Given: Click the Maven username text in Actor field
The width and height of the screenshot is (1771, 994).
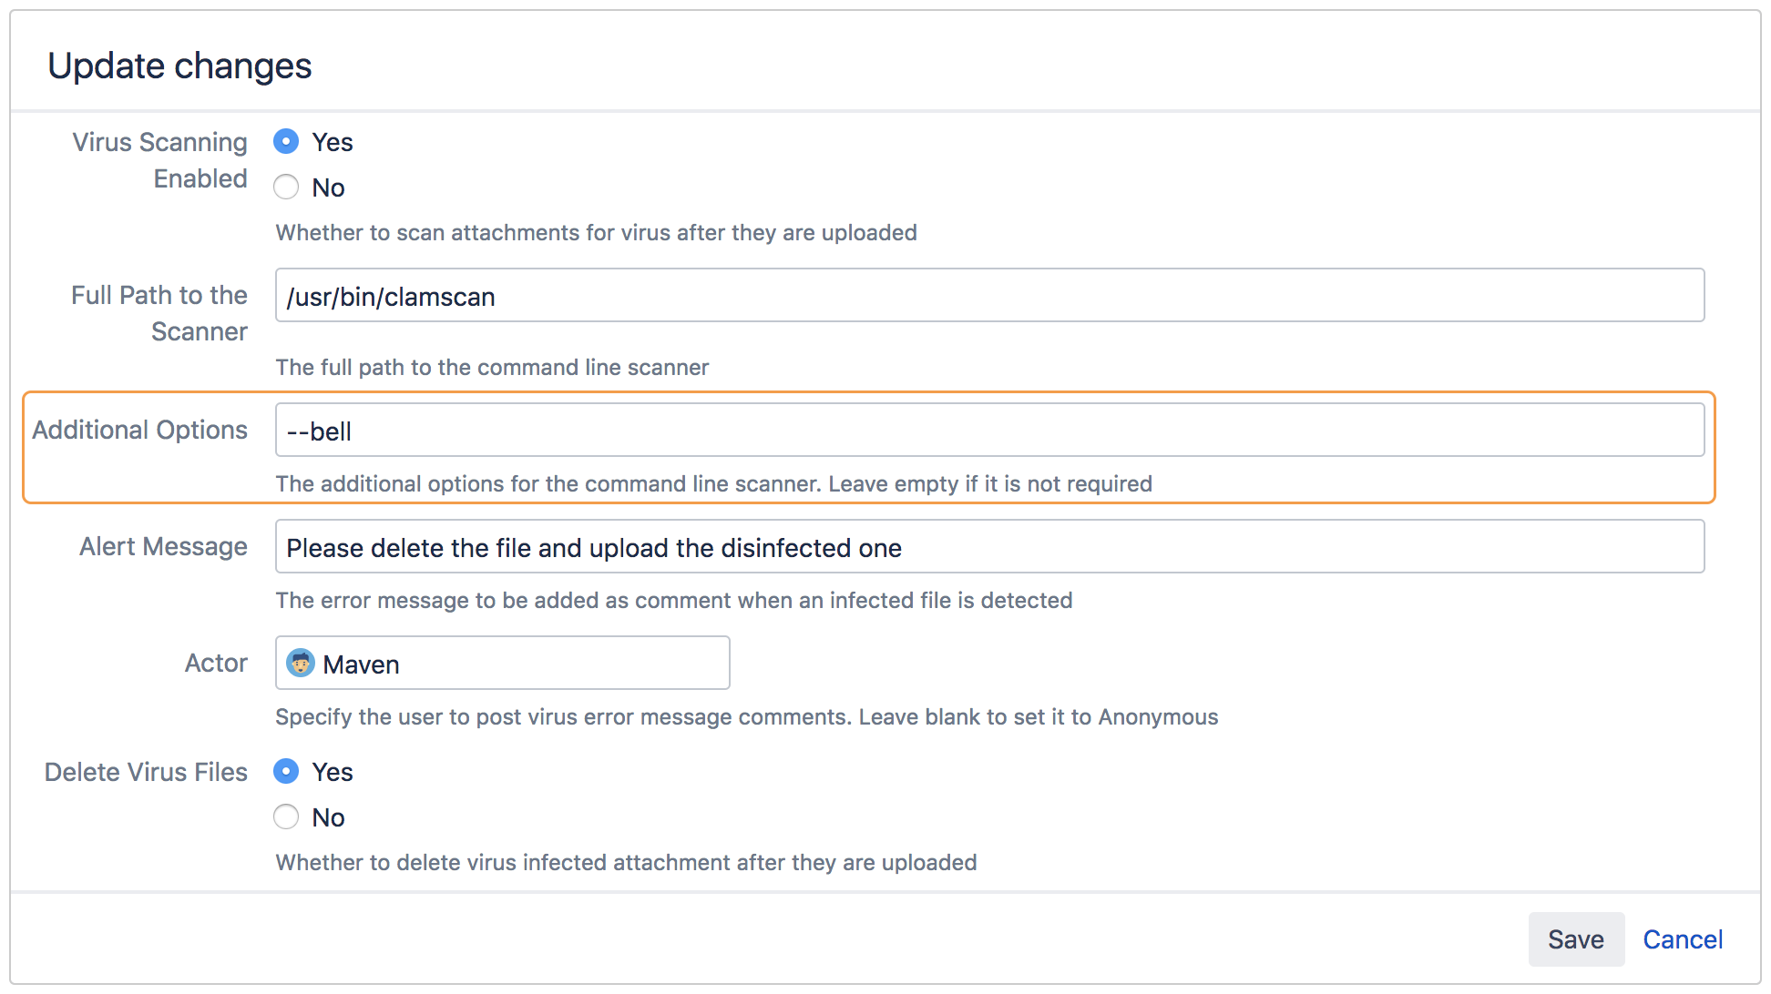Looking at the screenshot, I should click(361, 664).
